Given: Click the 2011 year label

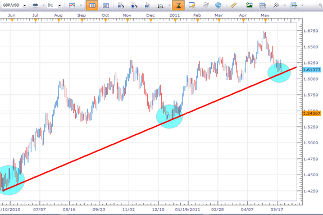Looking at the screenshot, I should point(175,15).
